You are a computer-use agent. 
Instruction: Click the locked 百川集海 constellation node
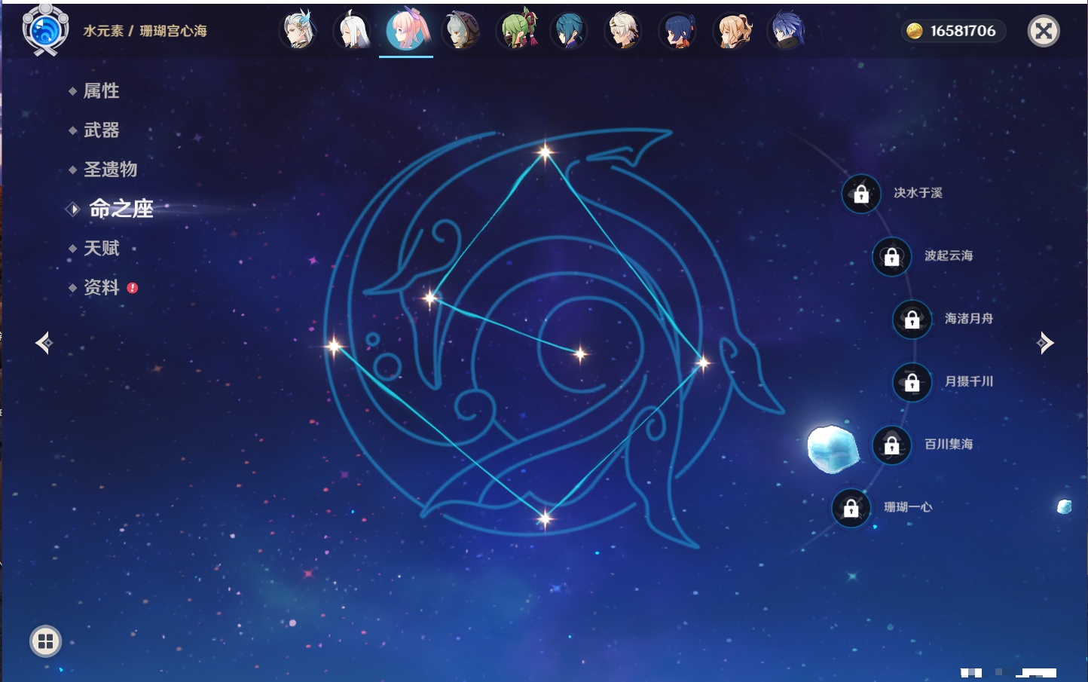point(891,445)
